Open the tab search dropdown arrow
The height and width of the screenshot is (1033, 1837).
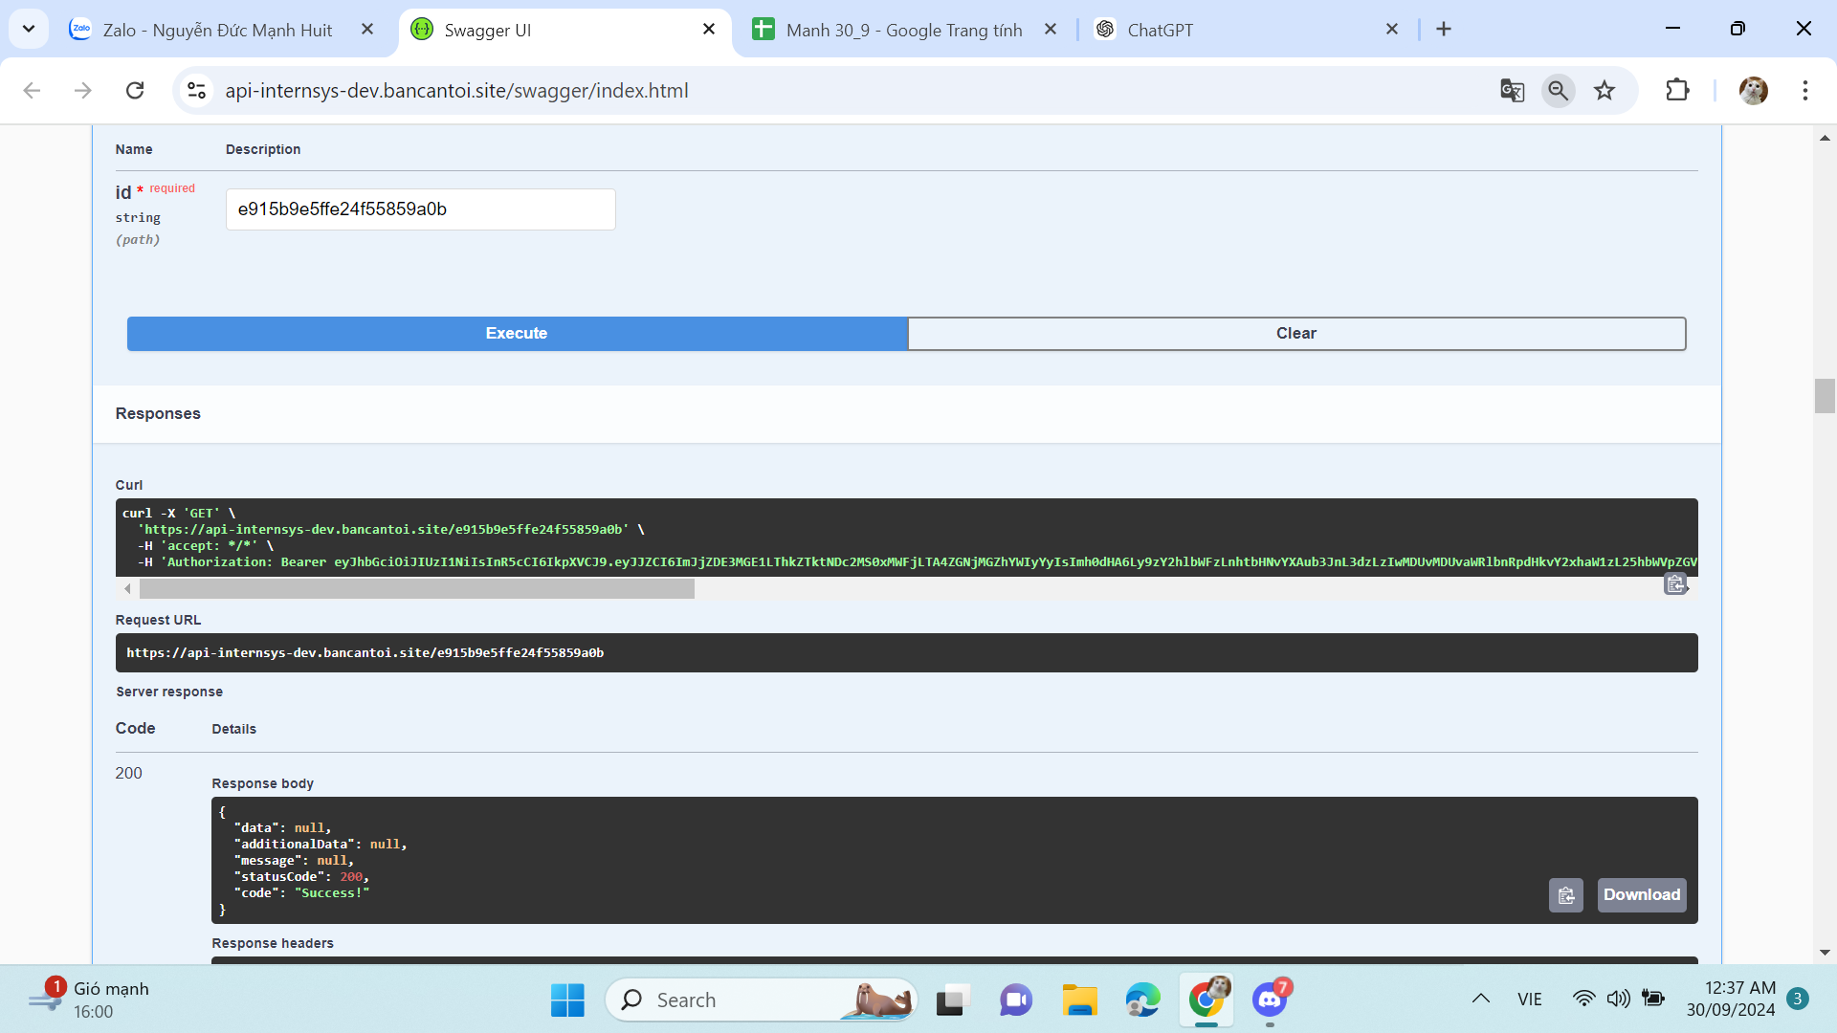point(29,29)
